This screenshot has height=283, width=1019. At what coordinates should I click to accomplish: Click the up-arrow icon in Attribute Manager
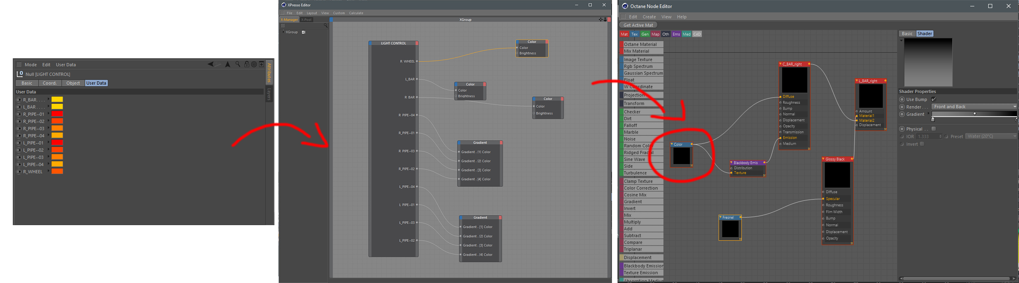click(x=228, y=64)
